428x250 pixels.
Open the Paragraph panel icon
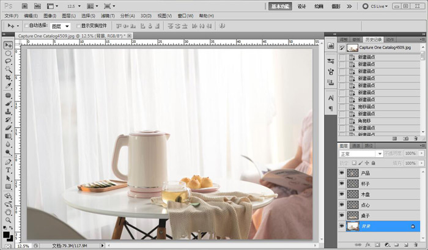pos(331,108)
